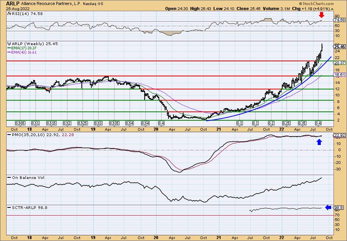Select the SCTR-ARLP 98.8 panel label
The image size is (347, 241).
[x=29, y=208]
